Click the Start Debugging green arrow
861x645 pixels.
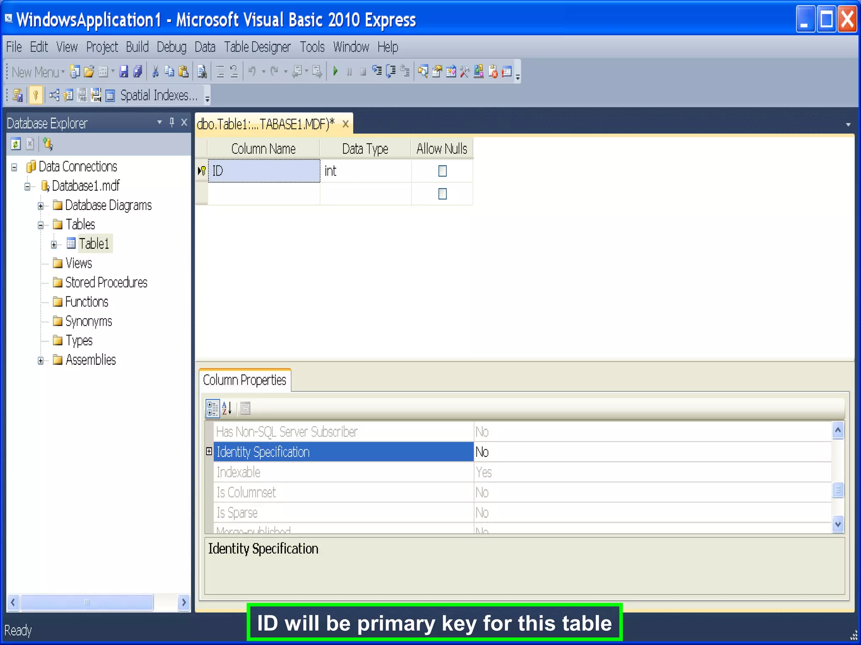pos(335,71)
